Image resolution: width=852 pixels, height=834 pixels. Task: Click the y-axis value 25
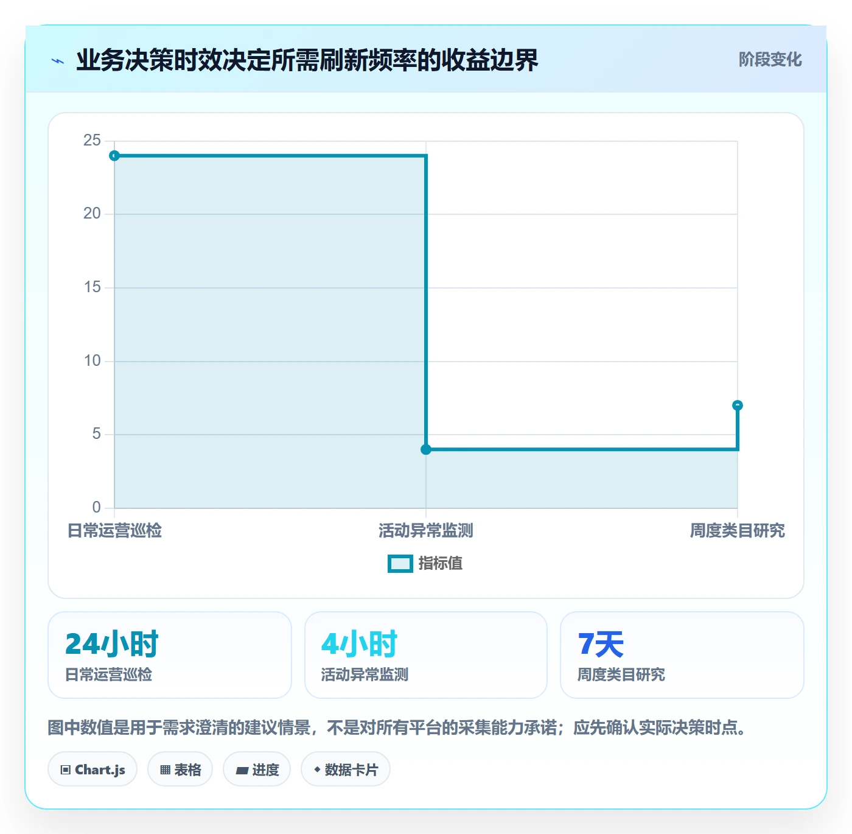(x=92, y=141)
